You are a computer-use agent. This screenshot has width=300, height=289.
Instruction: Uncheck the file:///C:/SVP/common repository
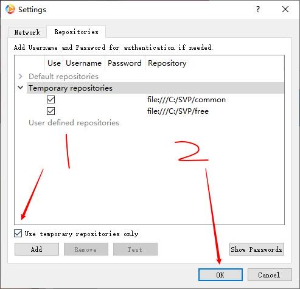(x=51, y=100)
